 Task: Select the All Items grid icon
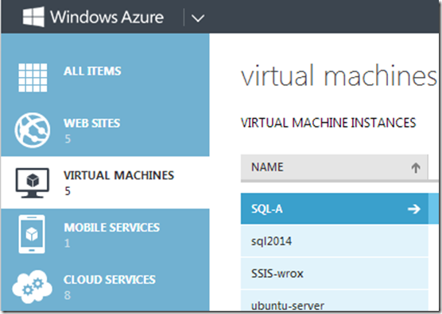pos(33,78)
